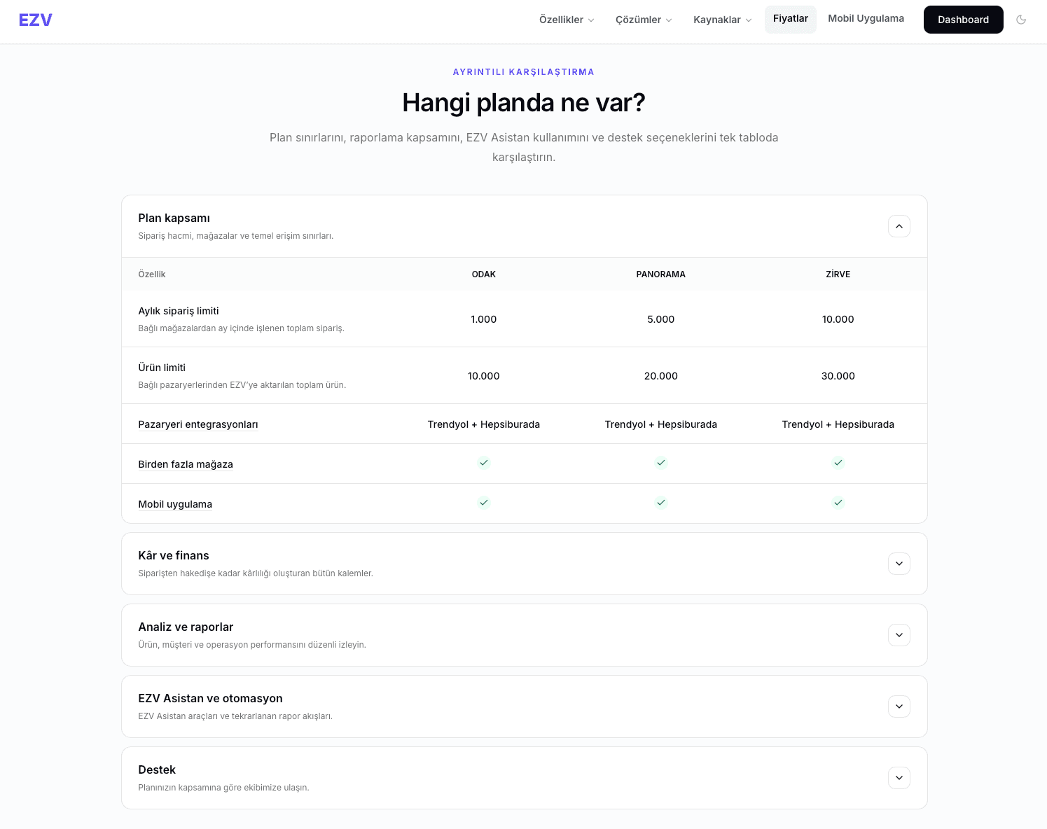Click Zirve checkmark in Mobil uygulama row
This screenshot has width=1047, height=829.
point(838,503)
